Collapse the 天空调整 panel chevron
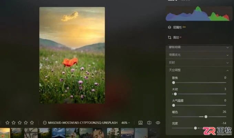This screenshot has width=234, height=138. tap(227, 70)
